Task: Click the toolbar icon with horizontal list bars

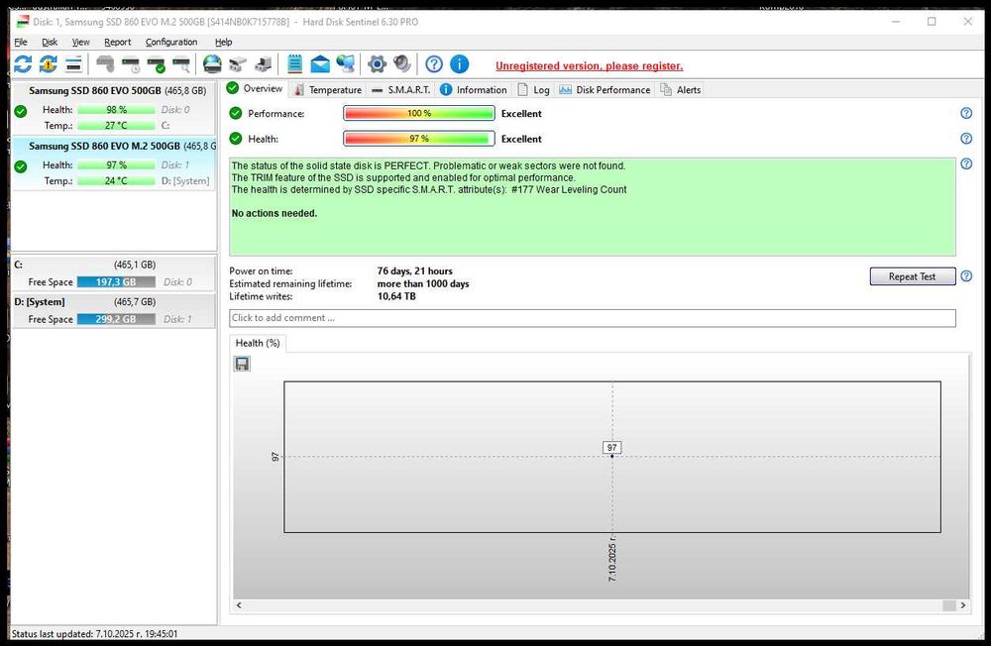Action: click(x=73, y=63)
